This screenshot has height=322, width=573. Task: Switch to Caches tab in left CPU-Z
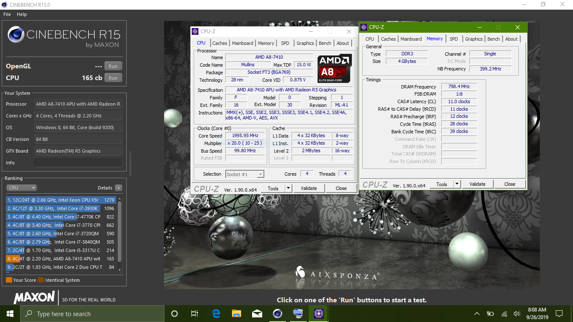(x=219, y=43)
